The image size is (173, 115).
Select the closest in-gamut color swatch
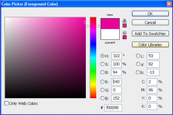[125, 26]
